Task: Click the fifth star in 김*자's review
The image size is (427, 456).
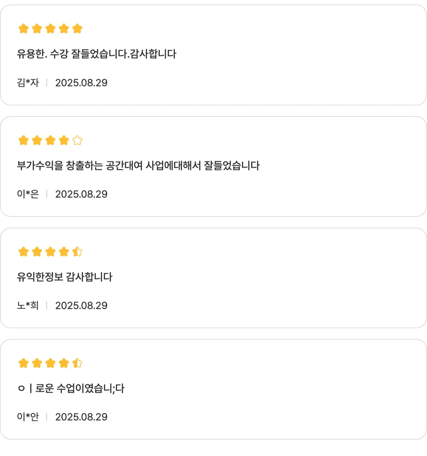Action: tap(77, 29)
